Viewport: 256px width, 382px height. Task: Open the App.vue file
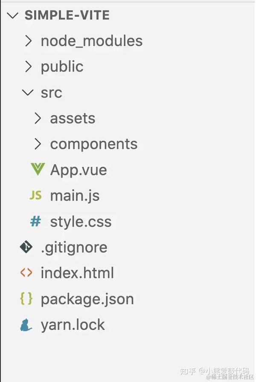[x=79, y=170]
